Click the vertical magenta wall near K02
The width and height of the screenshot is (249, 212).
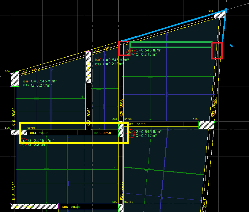click(88, 67)
